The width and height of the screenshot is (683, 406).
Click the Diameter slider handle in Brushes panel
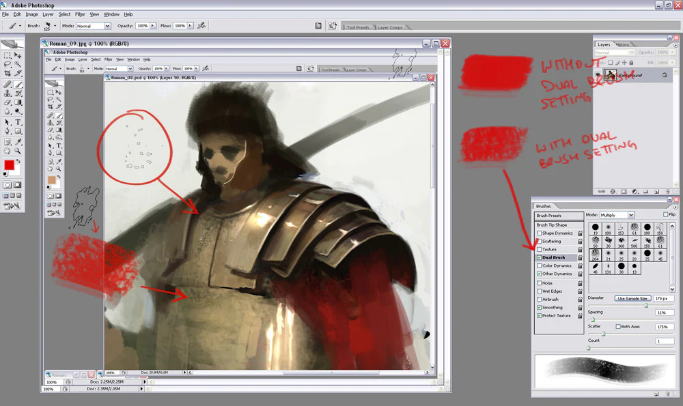pyautogui.click(x=646, y=306)
